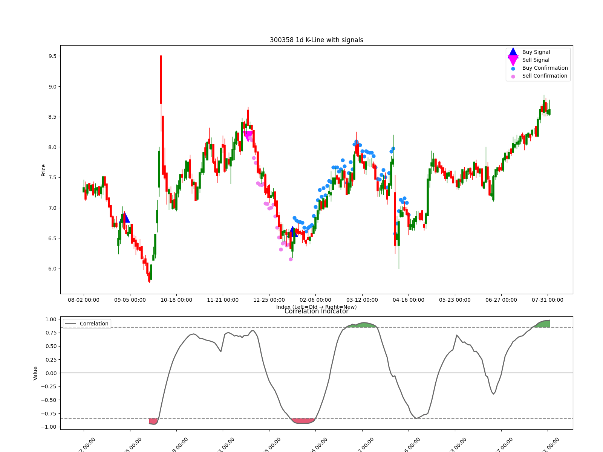
Task: Click the '10-18 00:00' date tick
Action: coord(176,300)
